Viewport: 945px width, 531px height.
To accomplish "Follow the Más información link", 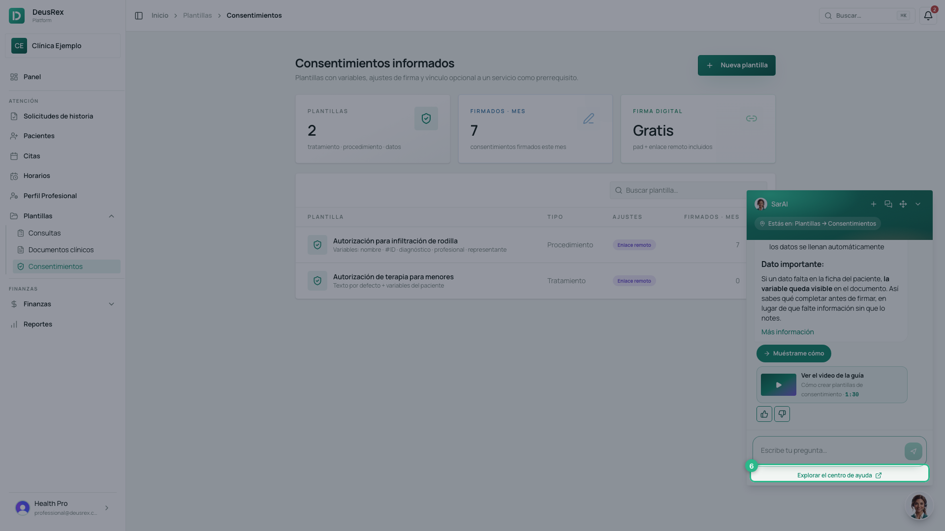I will 787,332.
